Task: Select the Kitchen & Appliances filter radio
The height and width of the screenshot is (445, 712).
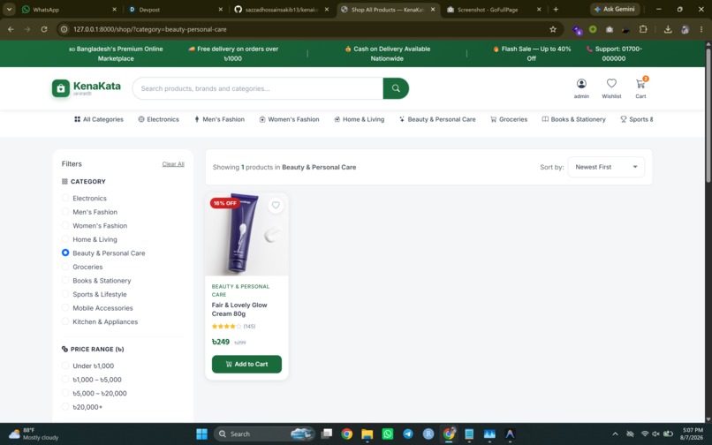Action: coord(65,321)
